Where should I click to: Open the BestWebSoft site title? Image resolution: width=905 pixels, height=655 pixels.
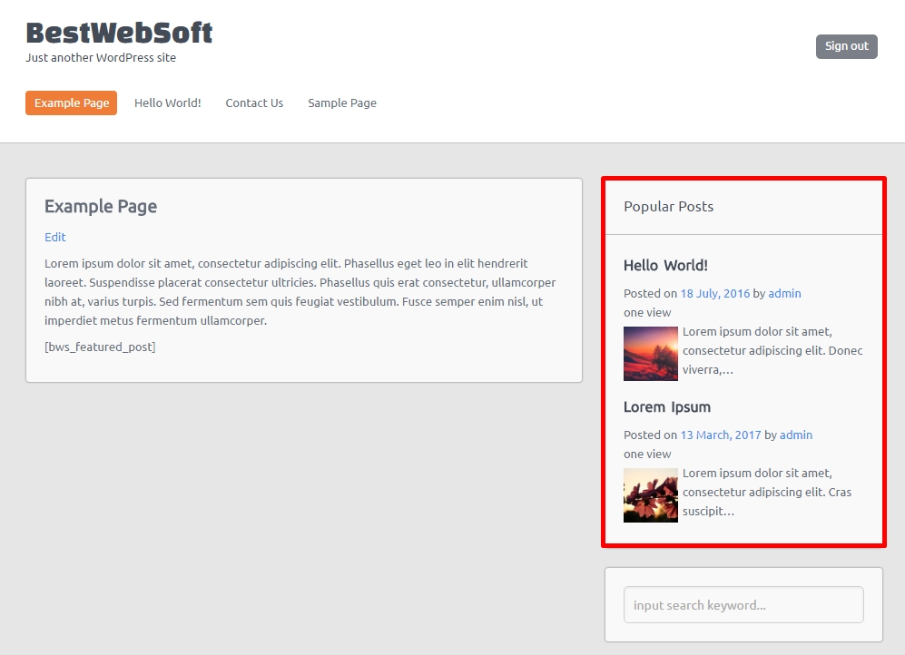(x=119, y=33)
